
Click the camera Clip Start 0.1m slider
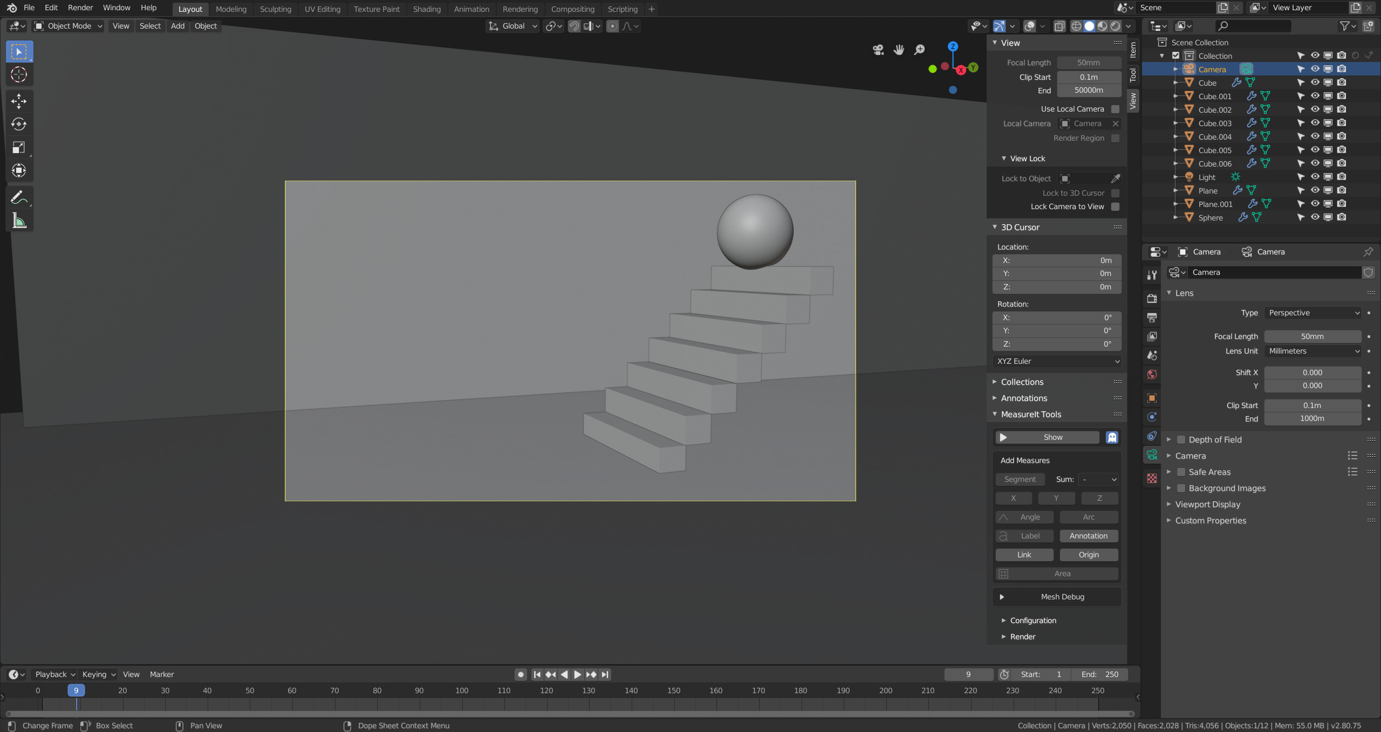click(1312, 405)
